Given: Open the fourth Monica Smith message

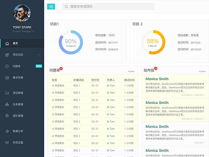Looking at the screenshot, I should click(x=175, y=152).
